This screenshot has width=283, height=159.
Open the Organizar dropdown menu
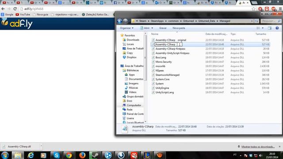coord(127,28)
